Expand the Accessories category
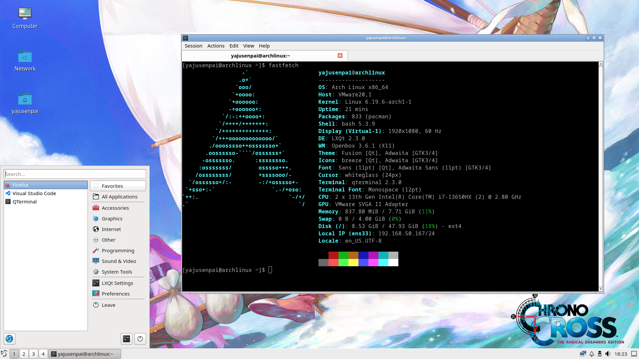 tap(115, 208)
